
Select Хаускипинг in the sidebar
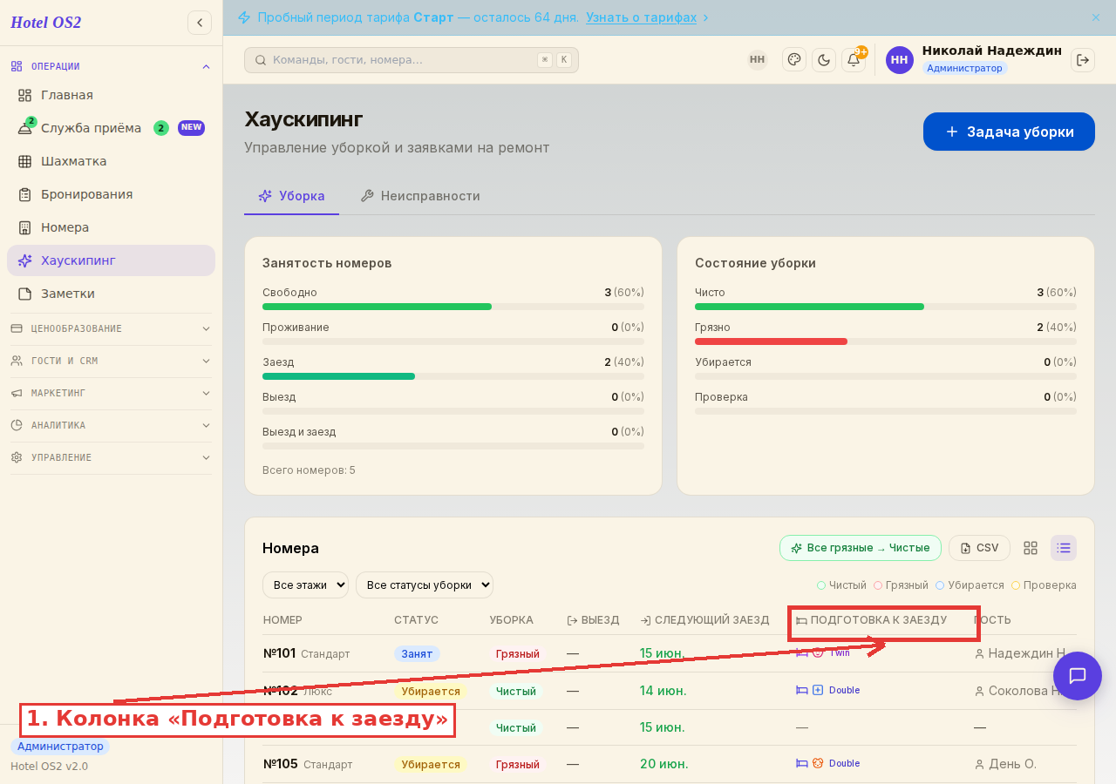111,260
